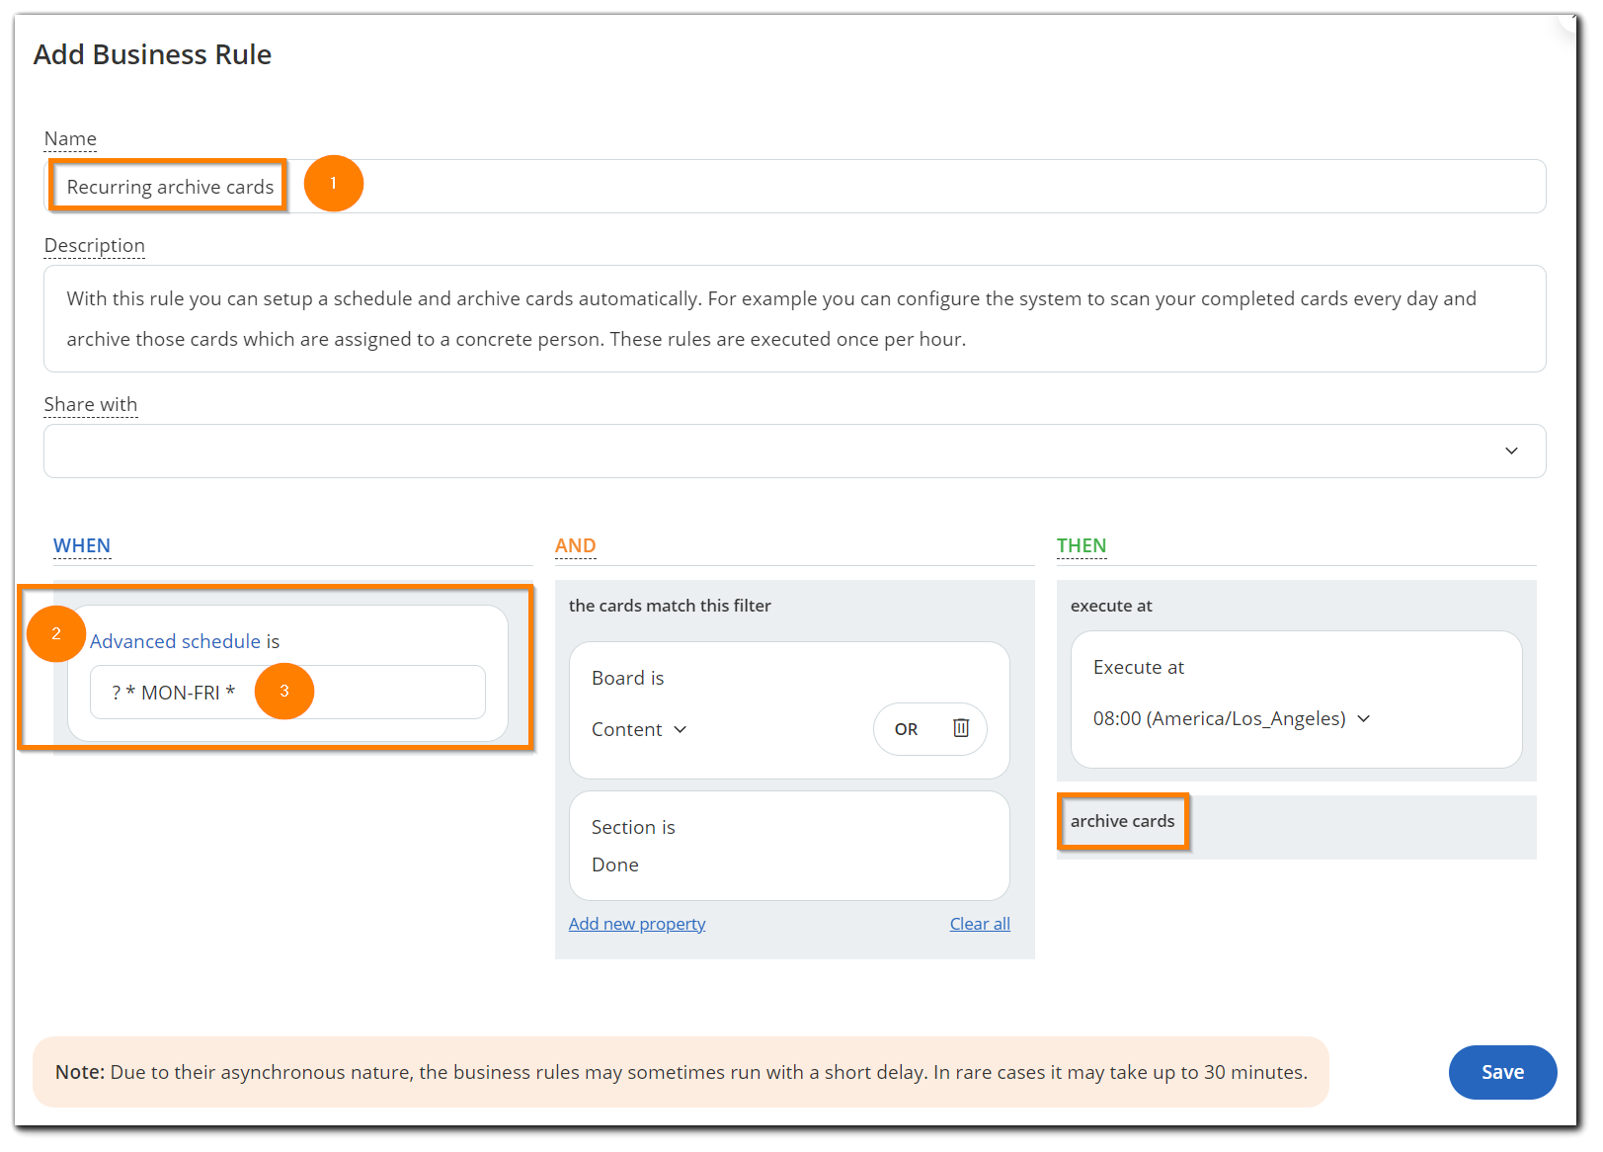Click the Clear all link
Screen dimensions: 1603x1152
tap(979, 923)
